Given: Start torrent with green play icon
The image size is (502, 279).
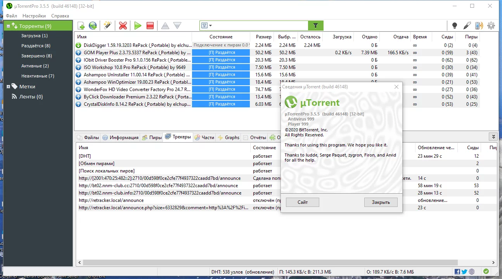Looking at the screenshot, I should 138,26.
